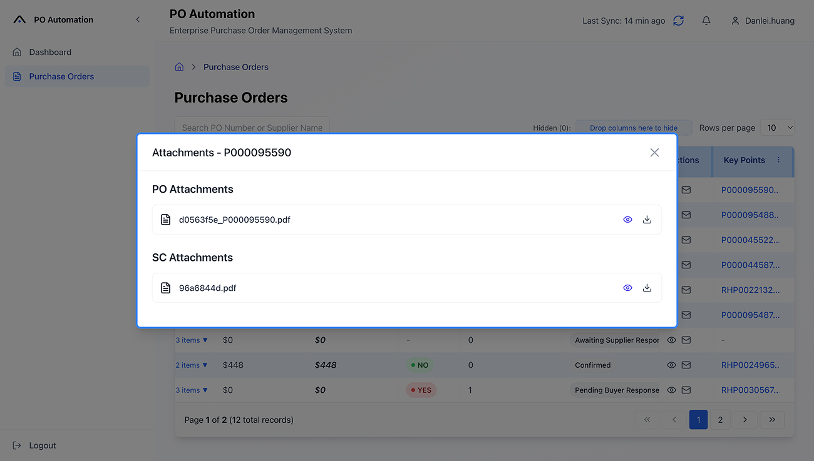Open the Rows per page dropdown
The width and height of the screenshot is (814, 461).
point(777,128)
